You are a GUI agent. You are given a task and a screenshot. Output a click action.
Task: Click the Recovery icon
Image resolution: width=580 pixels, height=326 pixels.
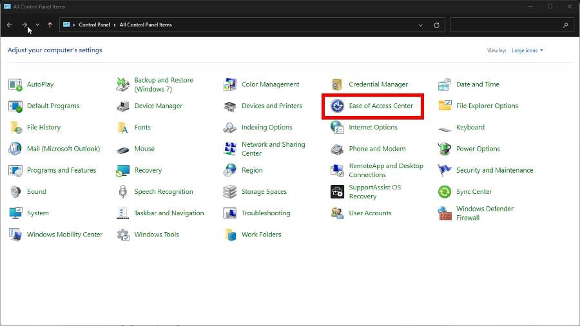point(122,171)
